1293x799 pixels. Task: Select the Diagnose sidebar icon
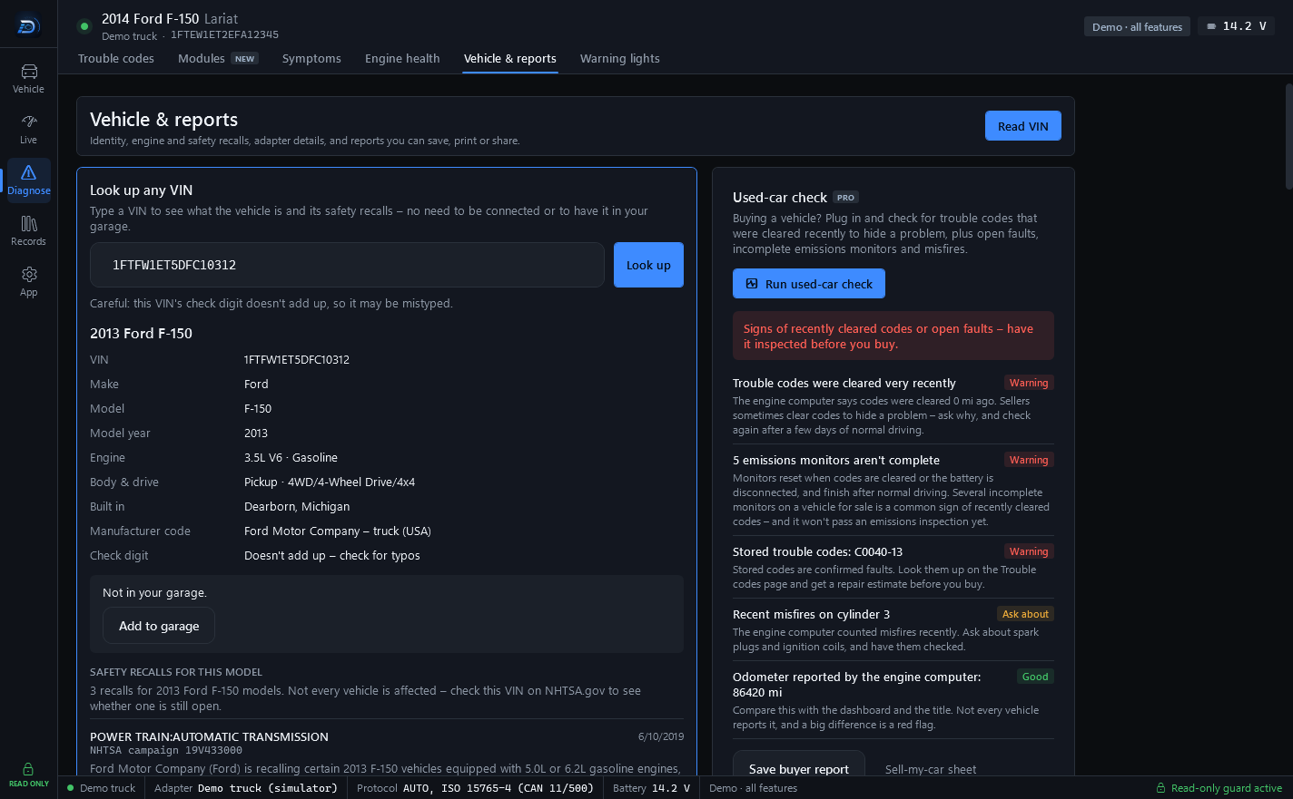point(28,180)
